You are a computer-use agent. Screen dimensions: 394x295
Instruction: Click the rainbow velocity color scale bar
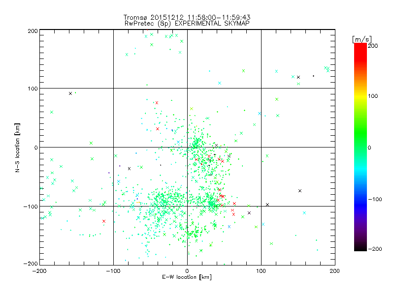coord(361,147)
